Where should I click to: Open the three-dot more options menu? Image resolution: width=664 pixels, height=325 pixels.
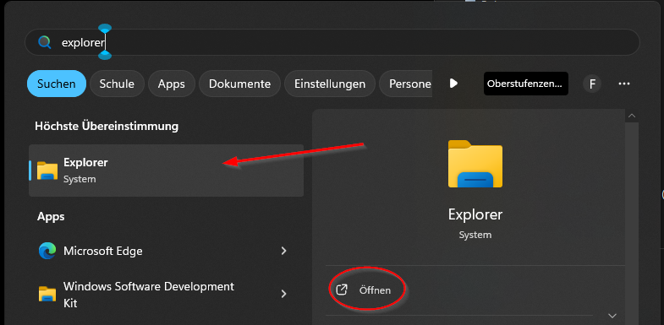click(623, 84)
